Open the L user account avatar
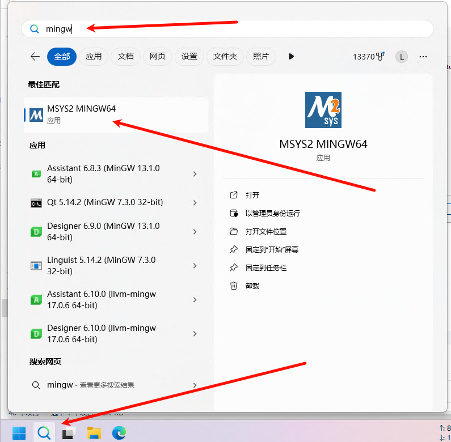451x442 pixels. (402, 57)
